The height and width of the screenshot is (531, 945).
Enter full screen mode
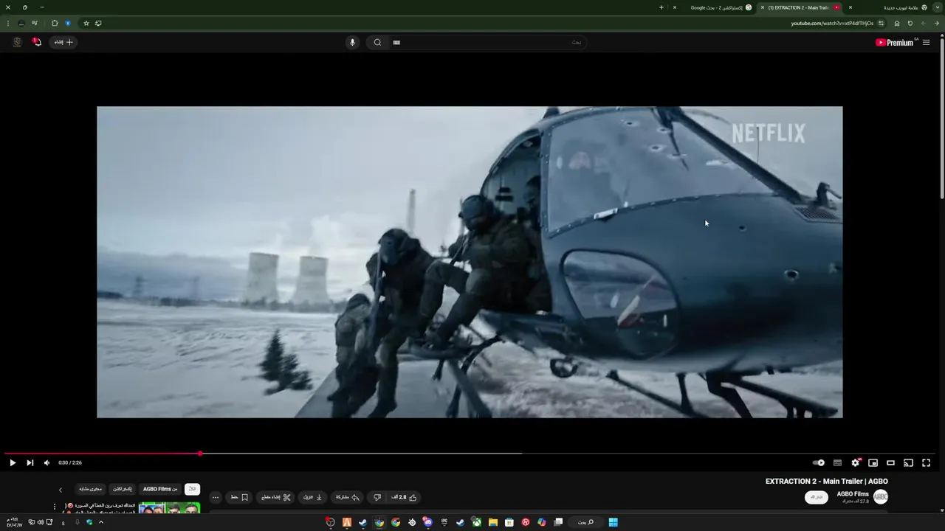pos(926,463)
